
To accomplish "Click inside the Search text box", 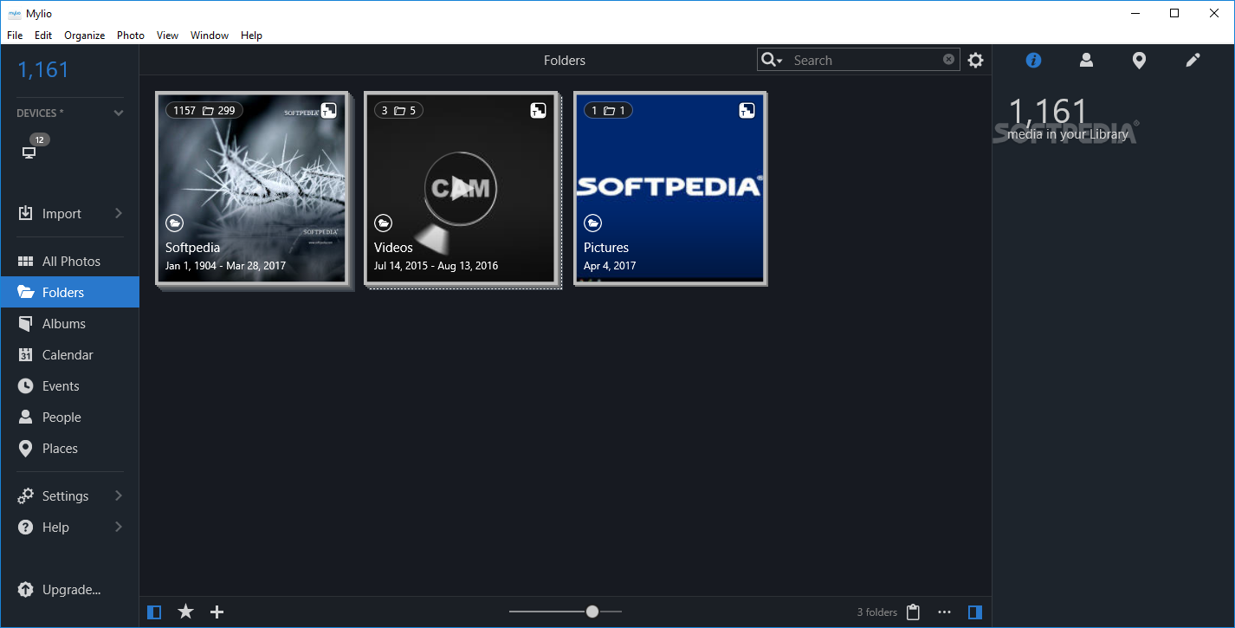I will click(x=865, y=60).
